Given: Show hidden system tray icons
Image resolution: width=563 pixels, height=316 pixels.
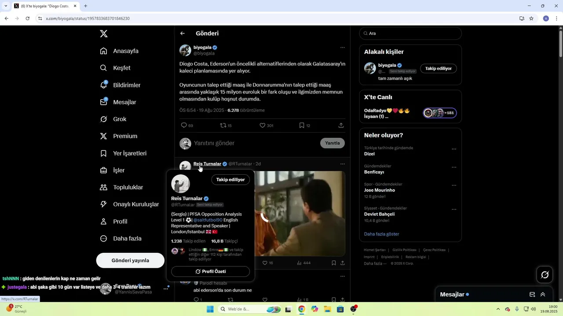Looking at the screenshot, I should [498, 309].
